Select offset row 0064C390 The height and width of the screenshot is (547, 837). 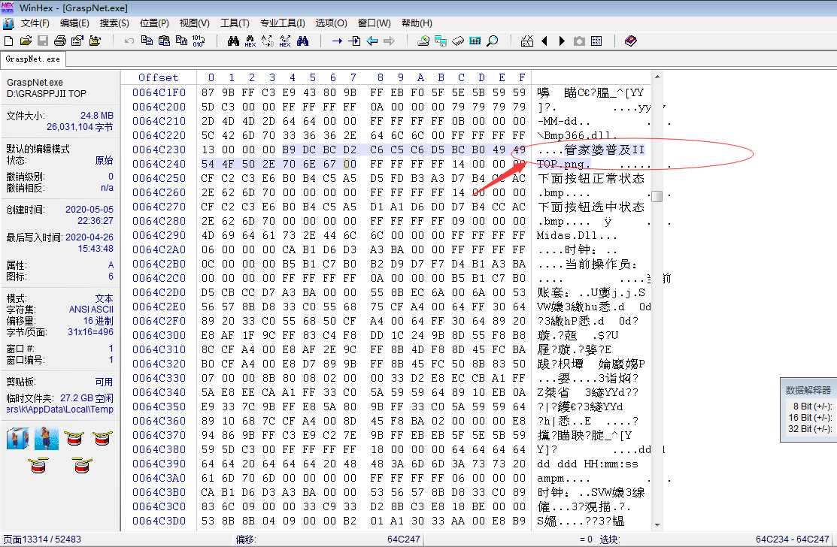(x=159, y=464)
